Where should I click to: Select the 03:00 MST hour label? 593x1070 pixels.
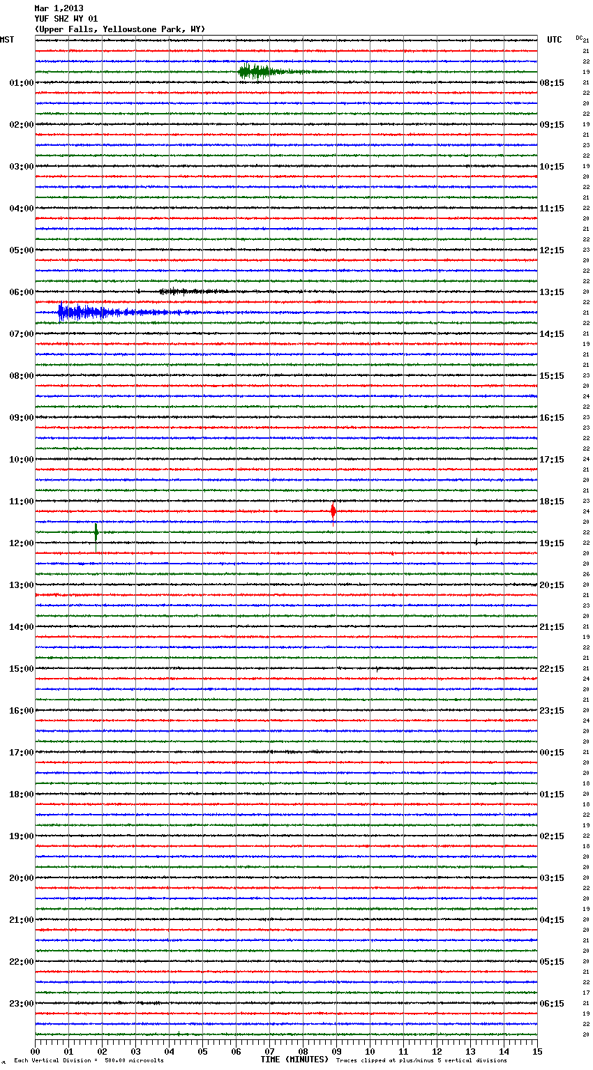21,167
